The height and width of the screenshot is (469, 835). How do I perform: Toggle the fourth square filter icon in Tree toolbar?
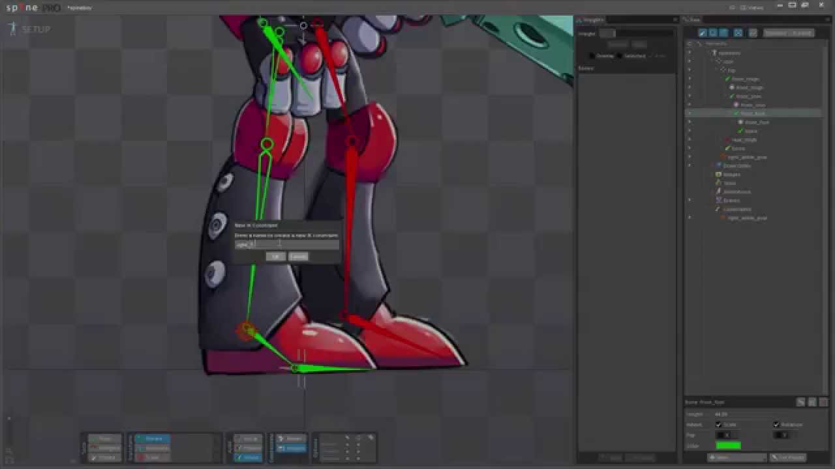pos(738,33)
